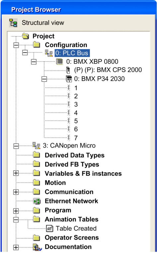The image size is (157, 256).
Task: Select the Communication label
Action: coord(69,192)
